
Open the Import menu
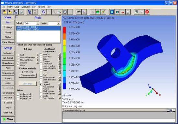tap(9, 7)
